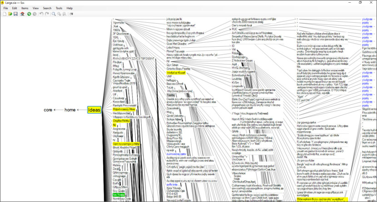Screen dimensions: 377x202
Task: Click the green Back arrow icon
Action: [29, 14]
